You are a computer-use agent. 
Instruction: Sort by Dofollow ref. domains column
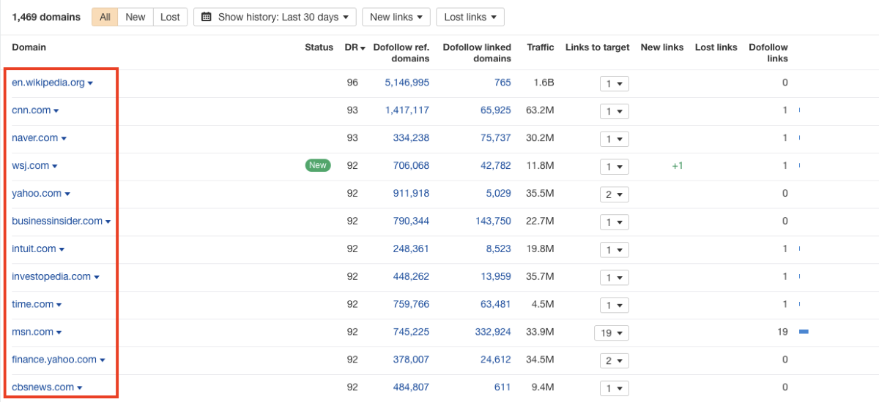401,53
